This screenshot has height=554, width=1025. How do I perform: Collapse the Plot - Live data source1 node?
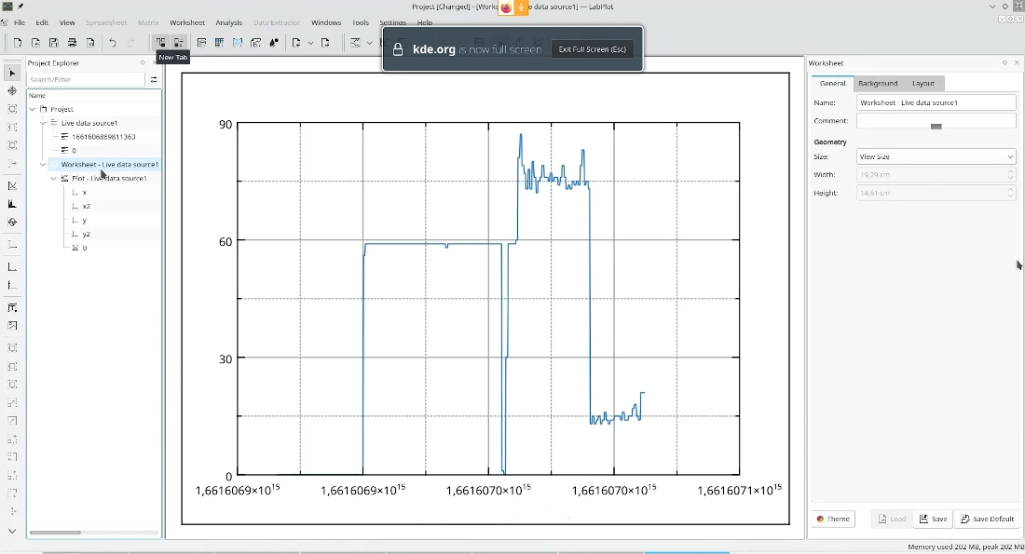pos(53,178)
